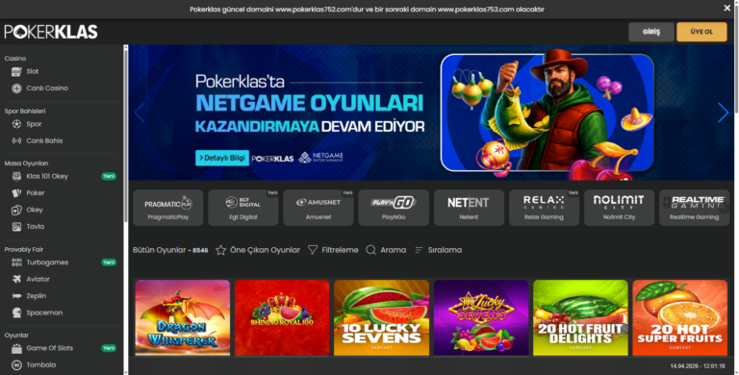Click the Slot icon in sidebar
Image resolution: width=739 pixels, height=375 pixels.
coord(16,71)
